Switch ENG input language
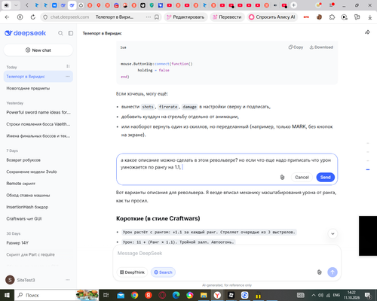The height and width of the screenshot is (301, 377). coord(336,295)
